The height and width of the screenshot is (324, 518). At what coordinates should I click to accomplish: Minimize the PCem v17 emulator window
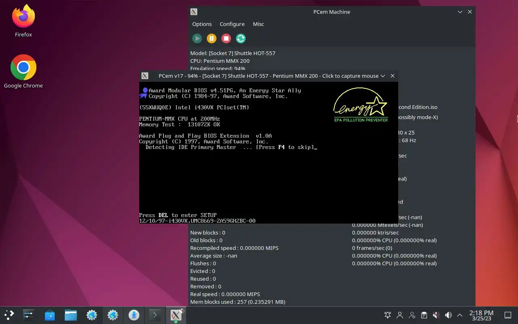tap(383, 76)
